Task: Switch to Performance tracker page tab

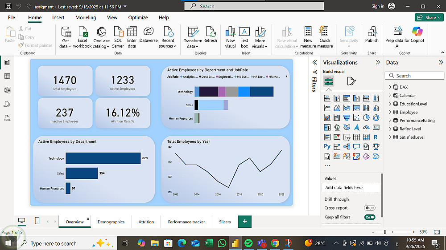Action: 186,222
